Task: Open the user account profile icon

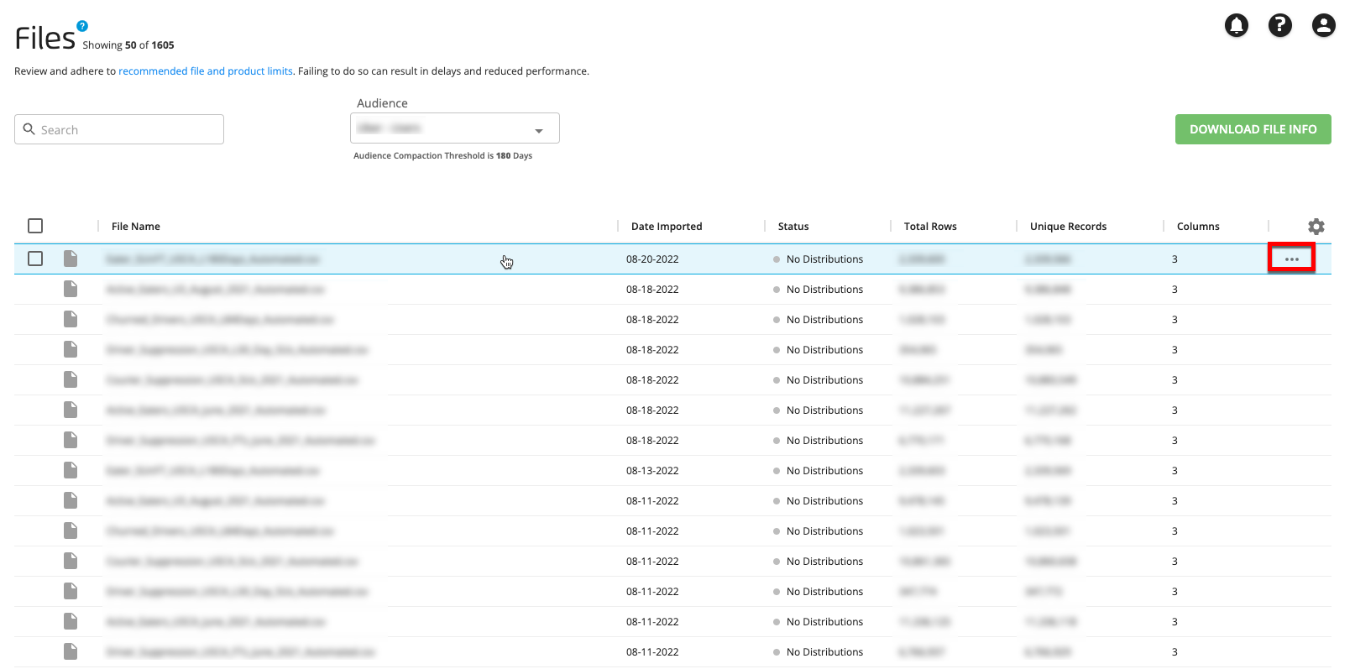Action: pos(1323,26)
